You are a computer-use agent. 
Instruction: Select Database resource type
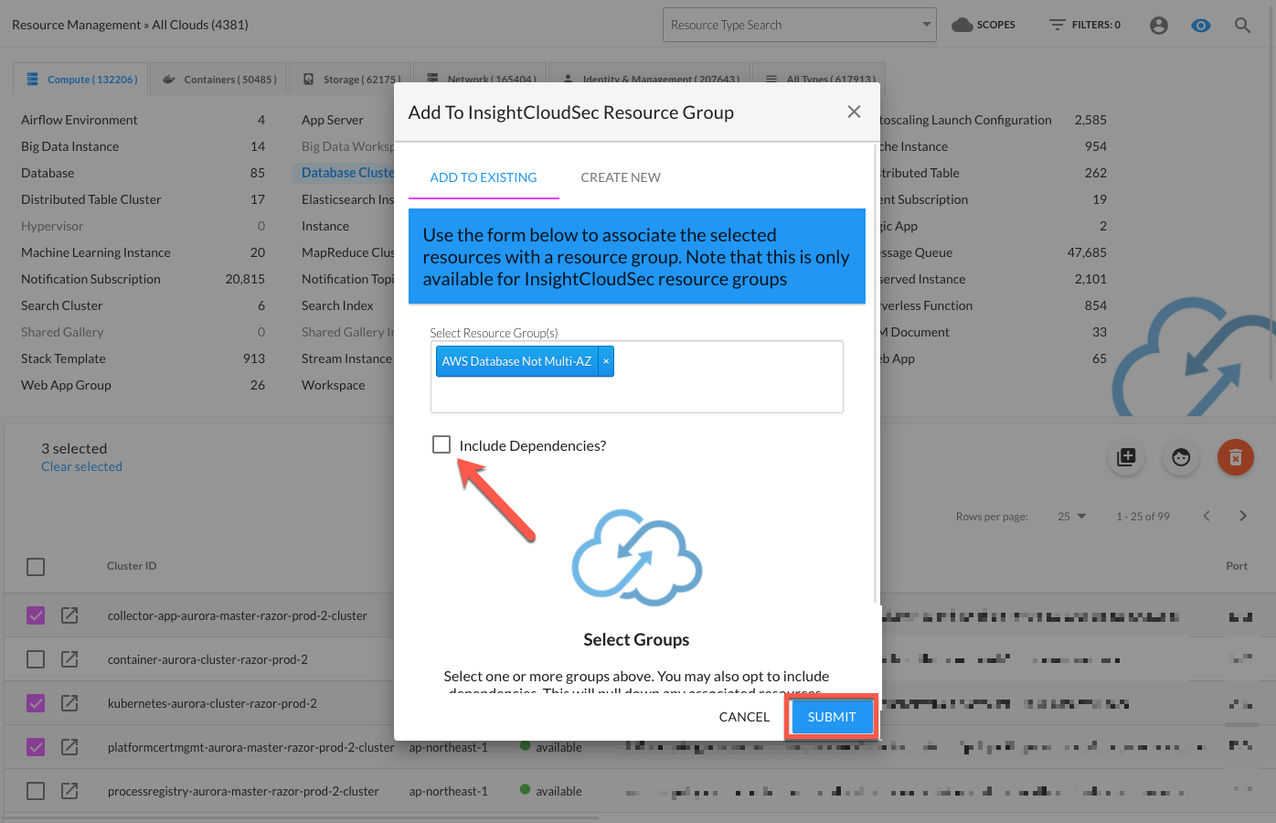(48, 173)
